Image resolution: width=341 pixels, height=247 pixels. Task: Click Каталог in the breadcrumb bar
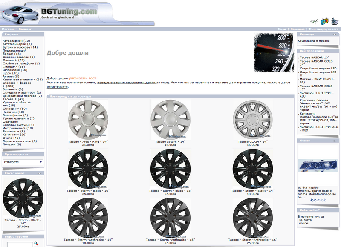coord(25,29)
